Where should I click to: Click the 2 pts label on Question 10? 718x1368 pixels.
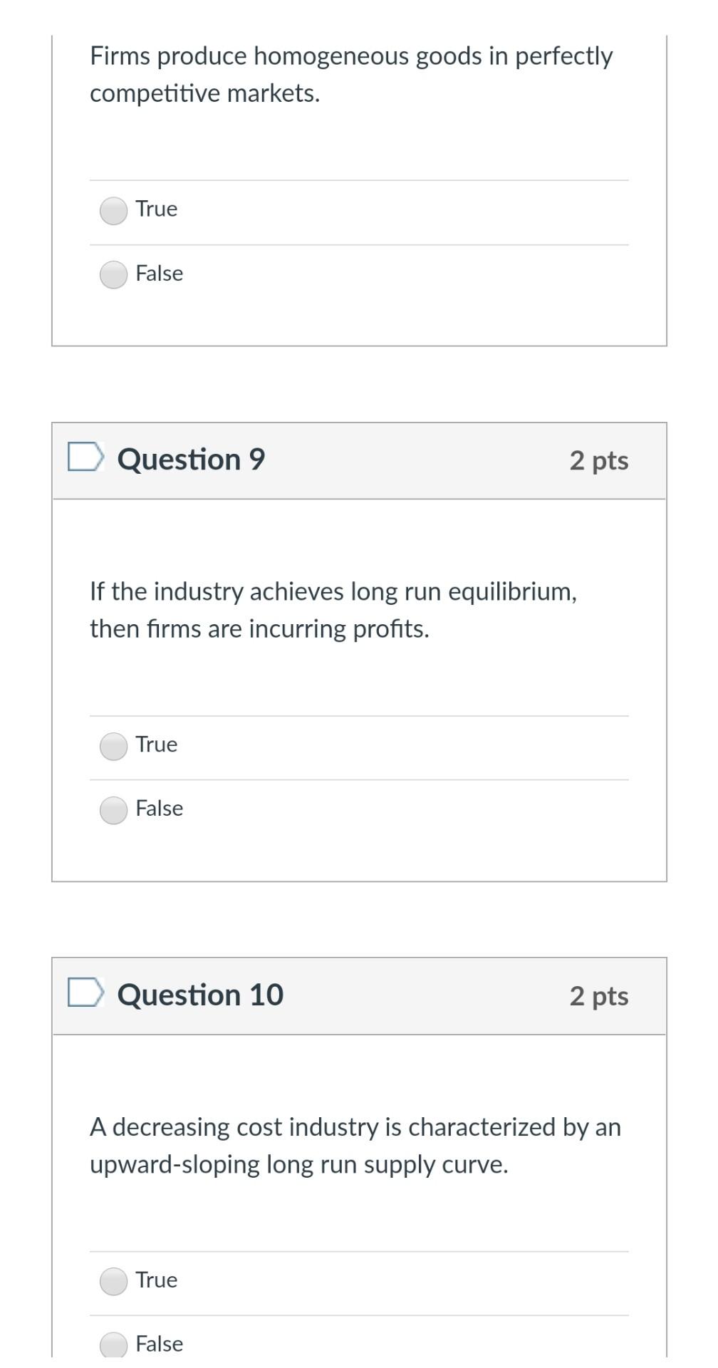pyautogui.click(x=598, y=996)
